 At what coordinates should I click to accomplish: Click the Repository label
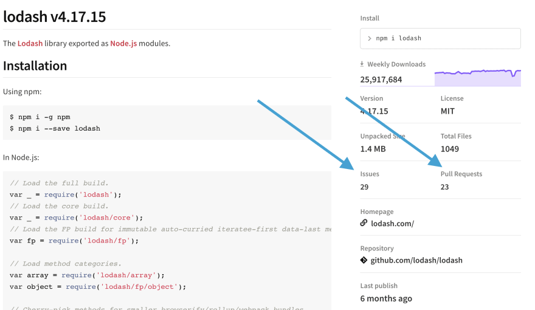point(377,248)
